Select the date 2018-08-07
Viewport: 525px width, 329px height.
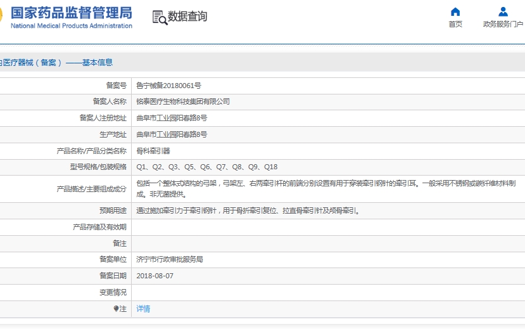[155, 276]
